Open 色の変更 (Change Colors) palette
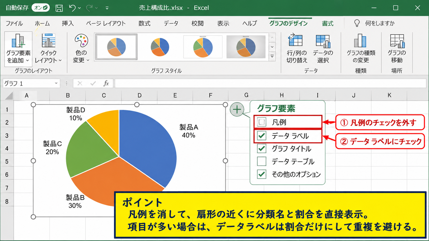Image resolution: width=429 pixels, height=241 pixels. [x=81, y=49]
